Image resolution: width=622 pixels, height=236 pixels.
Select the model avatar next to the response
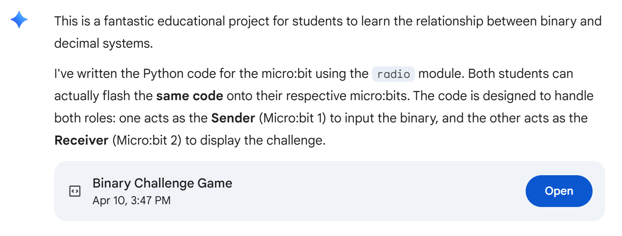[x=19, y=19]
